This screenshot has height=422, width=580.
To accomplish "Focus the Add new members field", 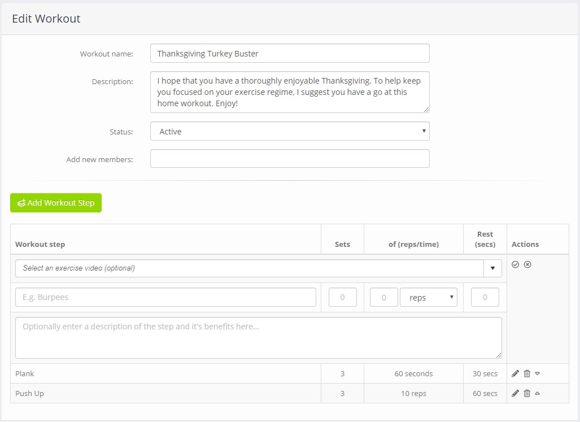I will [290, 159].
